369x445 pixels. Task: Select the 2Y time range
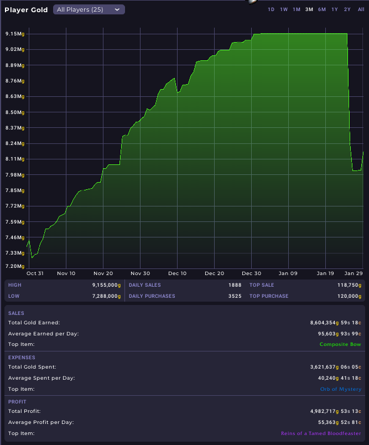click(347, 9)
